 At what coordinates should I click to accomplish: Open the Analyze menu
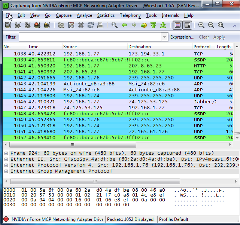point(85,15)
